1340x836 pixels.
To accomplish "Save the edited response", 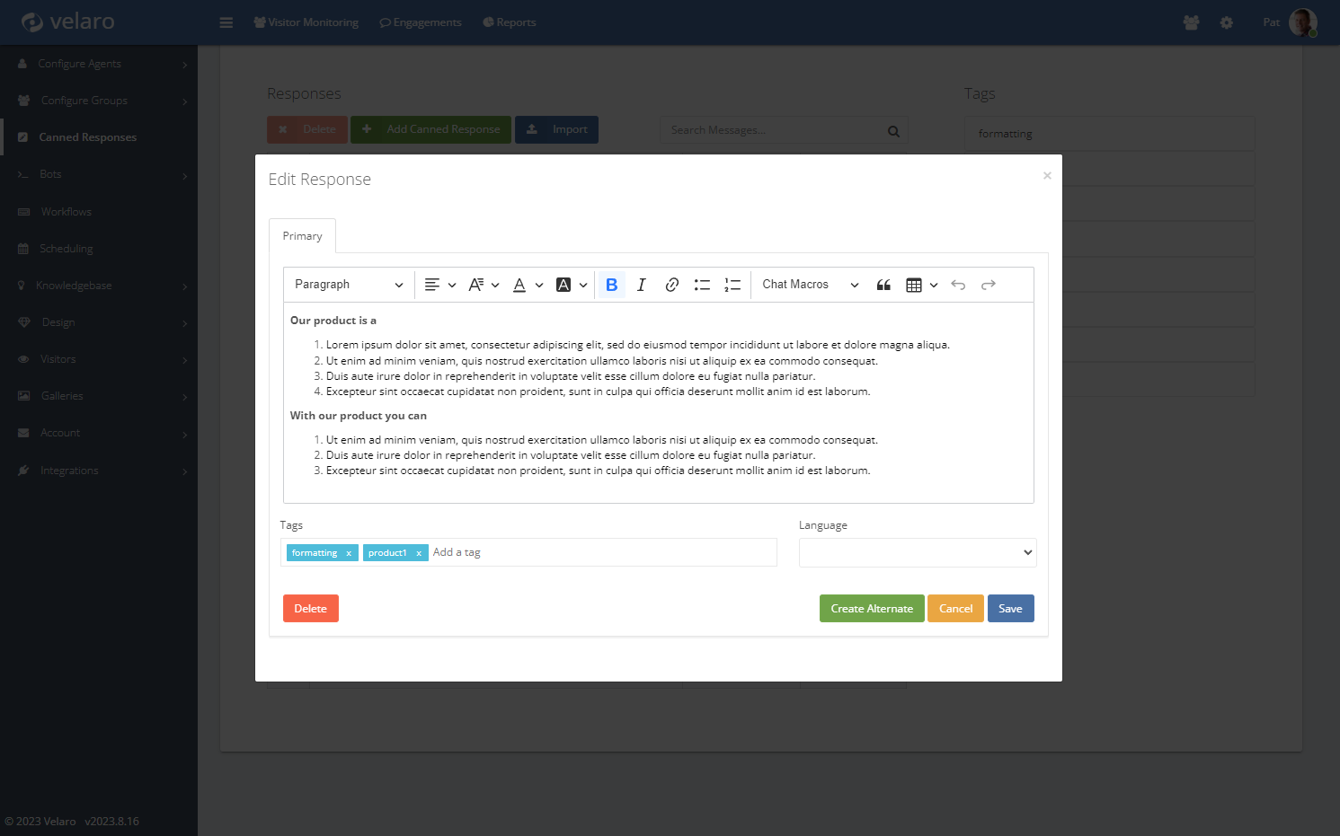I will 1010,609.
